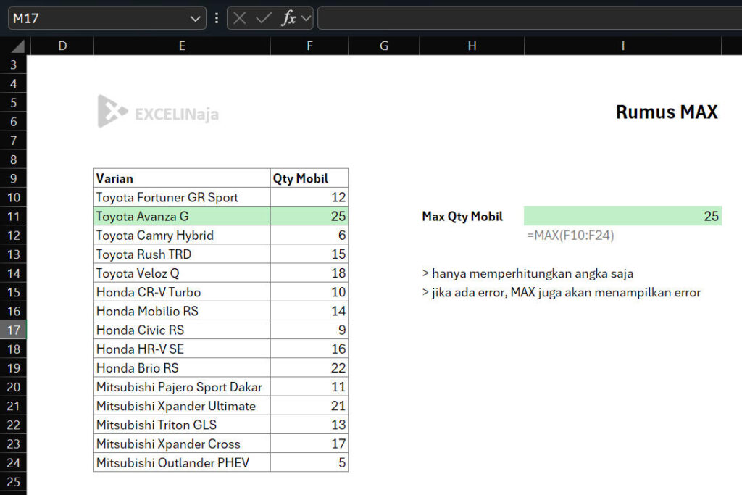Click inside the formula bar input

[x=530, y=18]
